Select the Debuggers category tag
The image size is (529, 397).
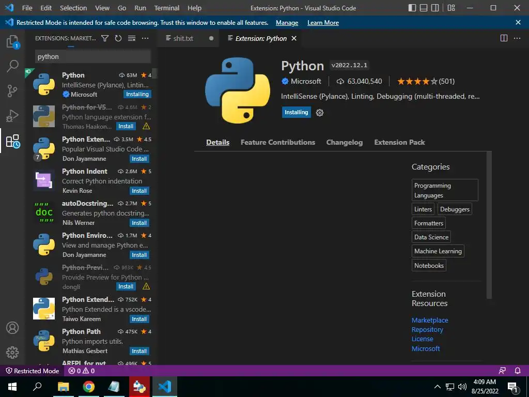455,209
